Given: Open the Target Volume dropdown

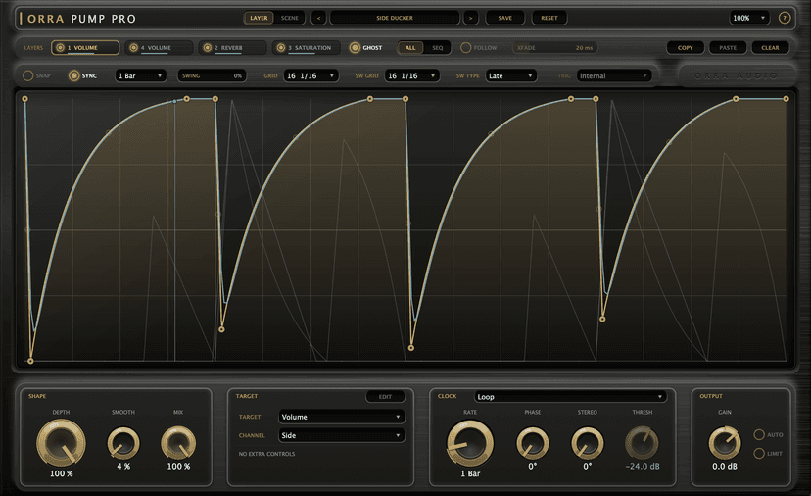Looking at the screenshot, I should 342,417.
